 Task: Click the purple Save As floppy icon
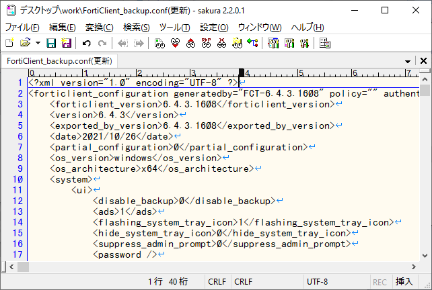click(66, 43)
